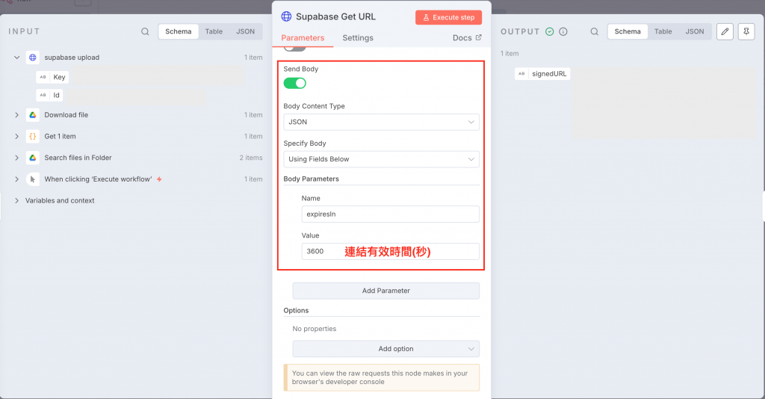Open the Specify Body dropdown

tap(381, 159)
